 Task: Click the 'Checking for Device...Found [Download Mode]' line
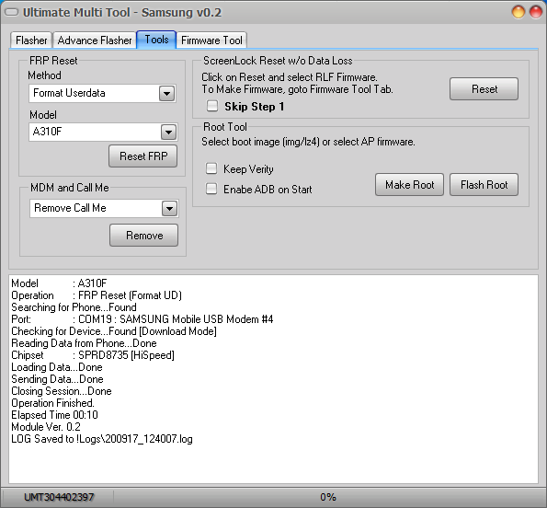(114, 331)
